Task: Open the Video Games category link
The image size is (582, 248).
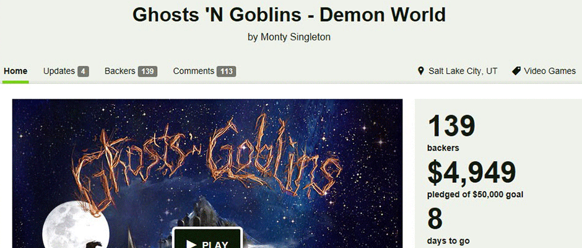Action: point(550,71)
